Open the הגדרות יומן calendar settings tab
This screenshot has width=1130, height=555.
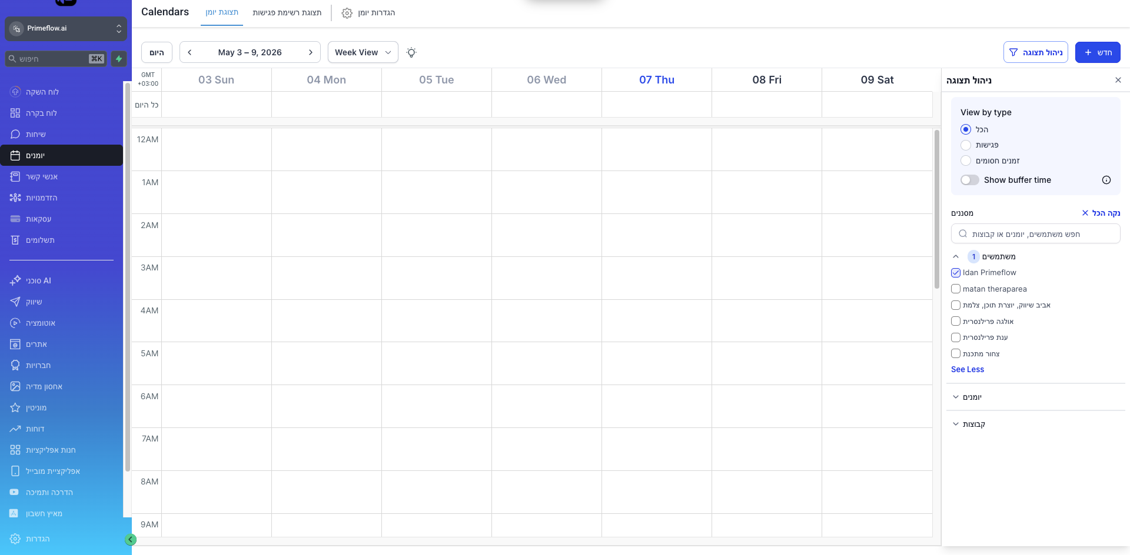[368, 12]
